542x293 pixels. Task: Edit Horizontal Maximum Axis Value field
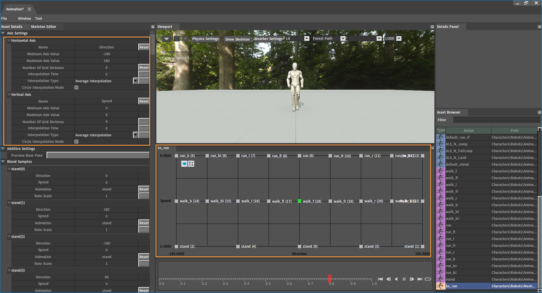(x=106, y=61)
